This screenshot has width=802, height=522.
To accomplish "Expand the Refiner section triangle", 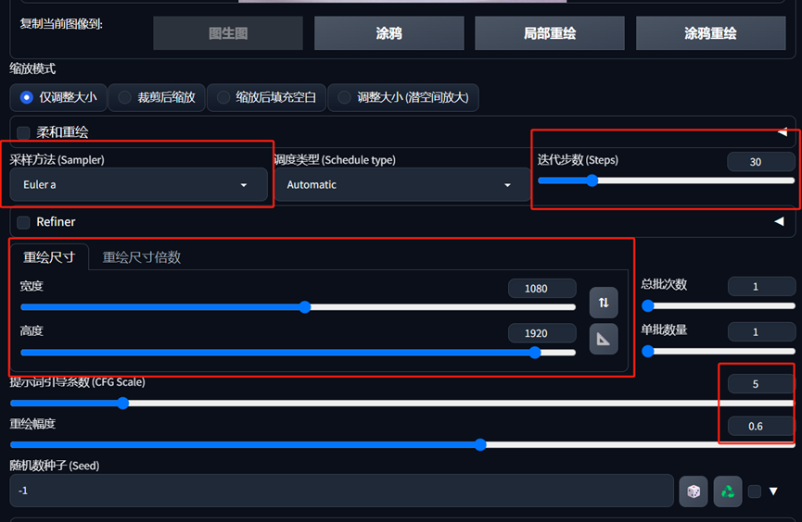I will pyautogui.click(x=779, y=222).
